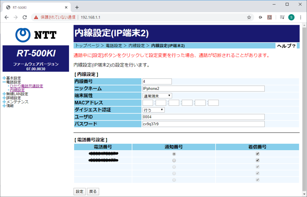Image resolution: width=307 pixels, height=197 pixels.
Task: Click 情報 tree label
Action: [x=10, y=106]
